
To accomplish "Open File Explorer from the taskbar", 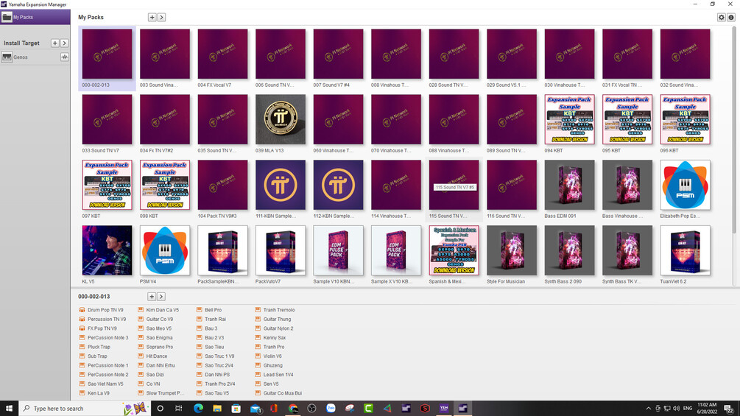I will click(217, 409).
